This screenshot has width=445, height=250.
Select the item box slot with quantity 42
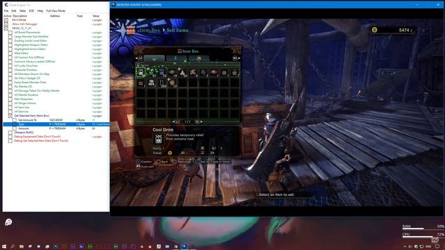(x=151, y=72)
